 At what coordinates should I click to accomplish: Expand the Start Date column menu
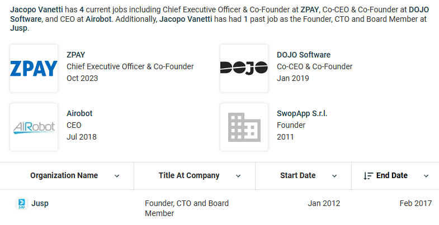point(334,176)
